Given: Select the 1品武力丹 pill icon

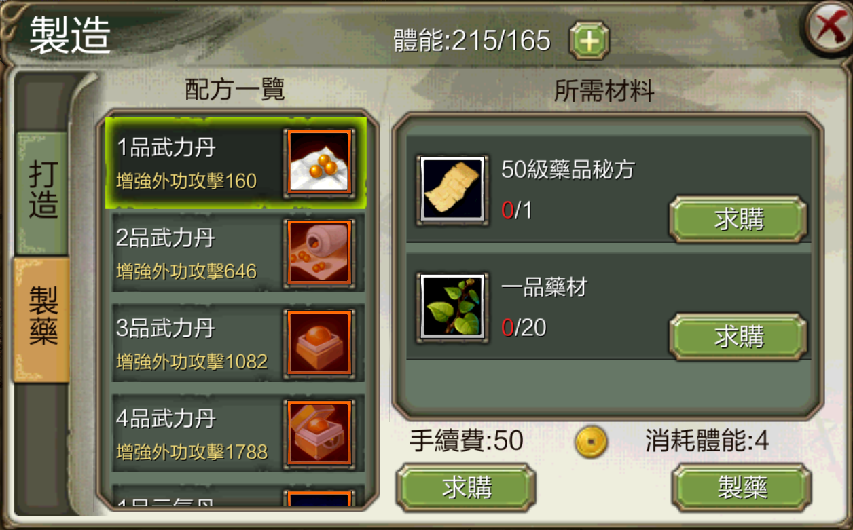Looking at the screenshot, I should pyautogui.click(x=319, y=162).
